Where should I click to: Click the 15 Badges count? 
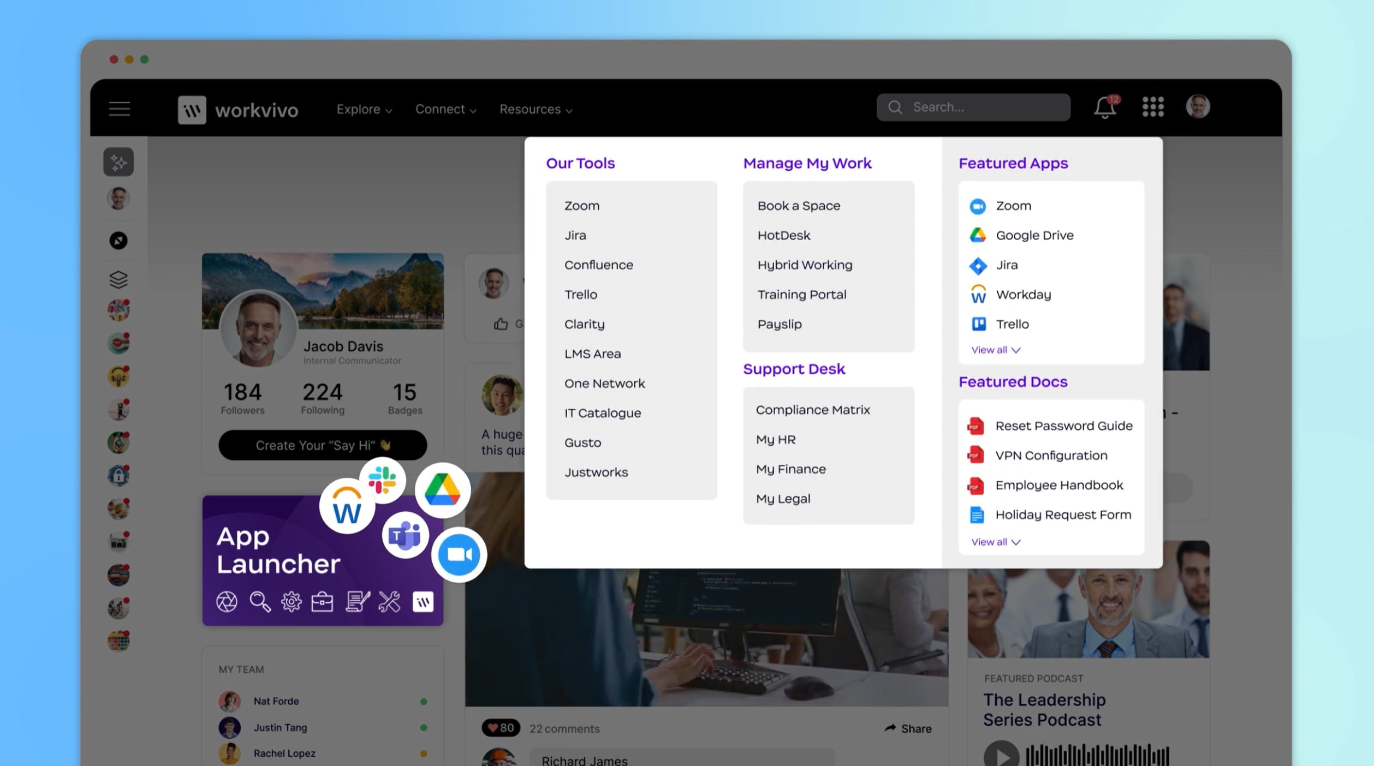point(405,398)
